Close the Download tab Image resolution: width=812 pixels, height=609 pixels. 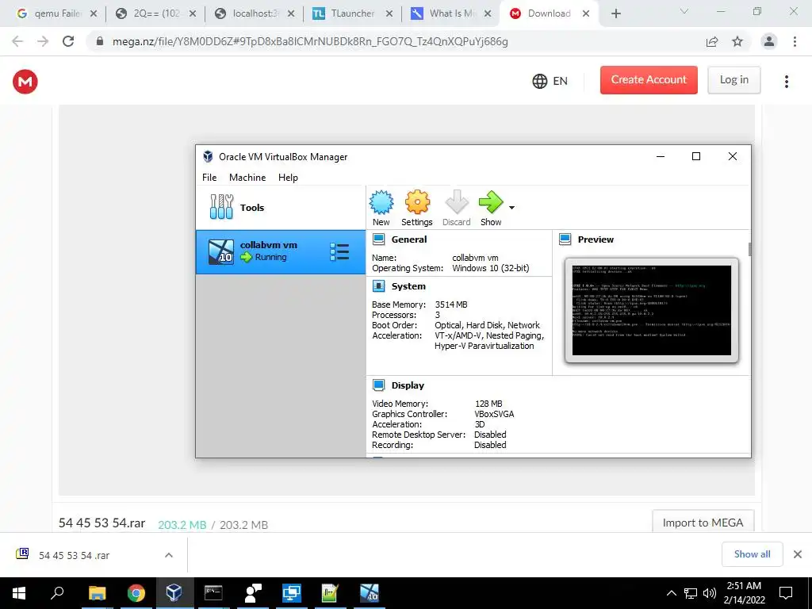pyautogui.click(x=586, y=13)
